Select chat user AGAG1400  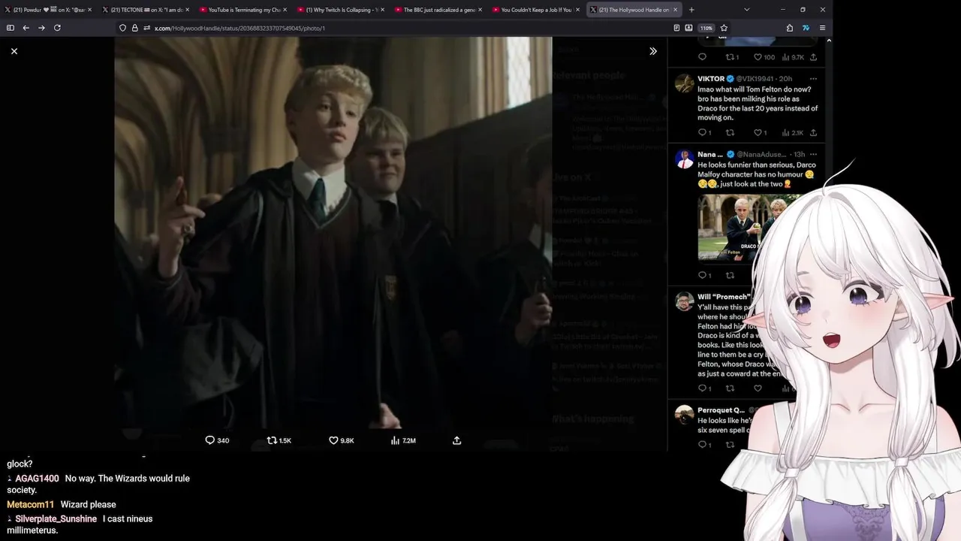[37, 479]
